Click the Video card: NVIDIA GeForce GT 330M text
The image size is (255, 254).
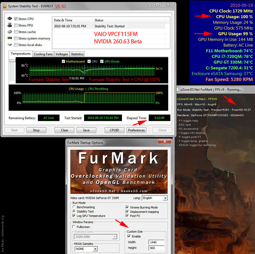click(x=94, y=198)
